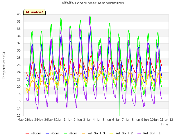Click the Jun 8 x-axis tick label

[130, 120]
